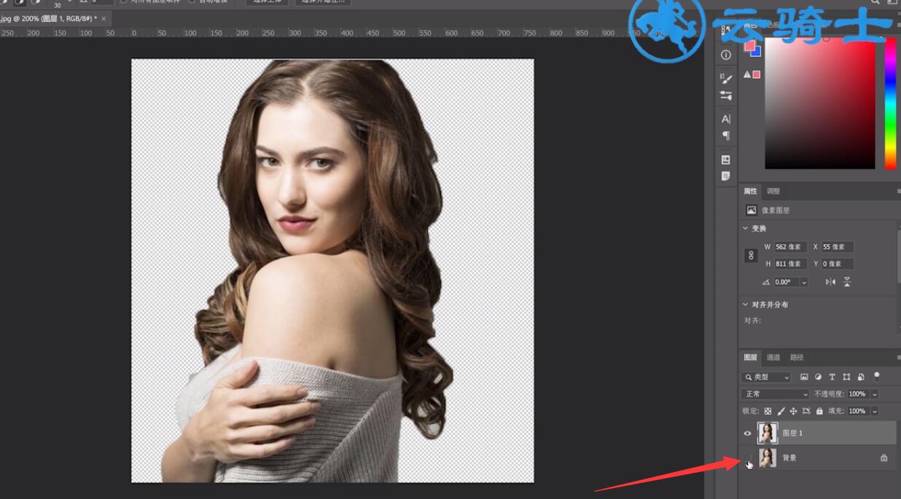The image size is (901, 499).
Task: Lock layer position
Action: click(794, 411)
